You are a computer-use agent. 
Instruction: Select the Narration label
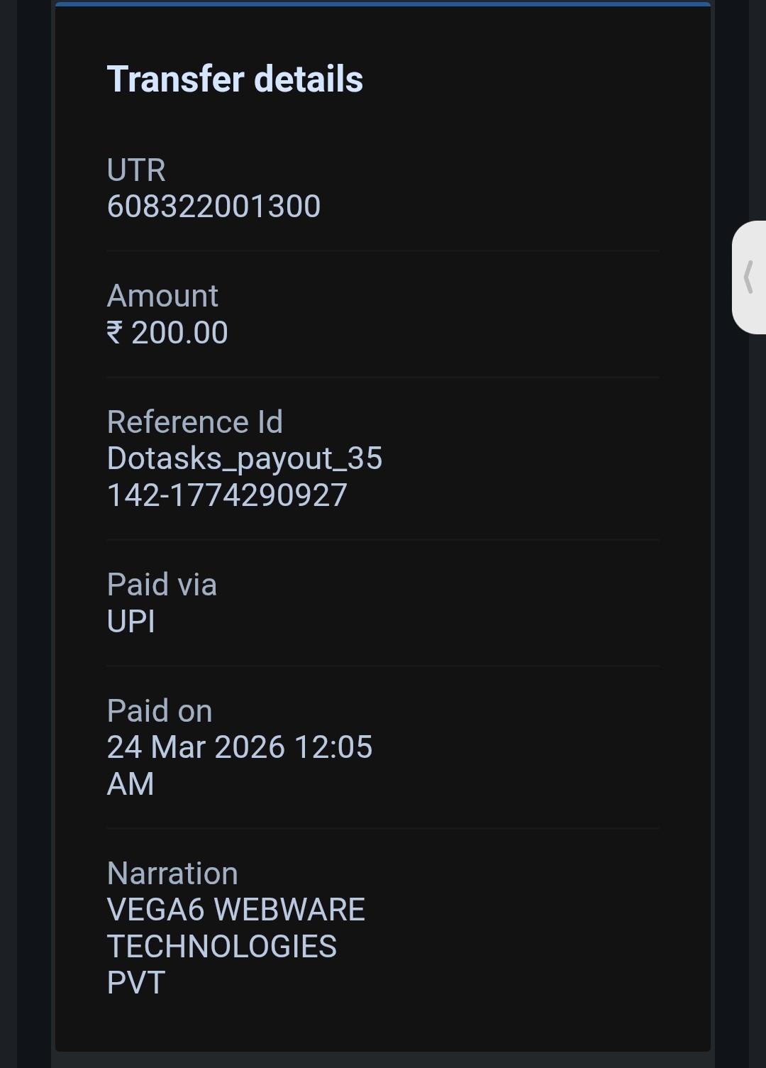(x=172, y=874)
